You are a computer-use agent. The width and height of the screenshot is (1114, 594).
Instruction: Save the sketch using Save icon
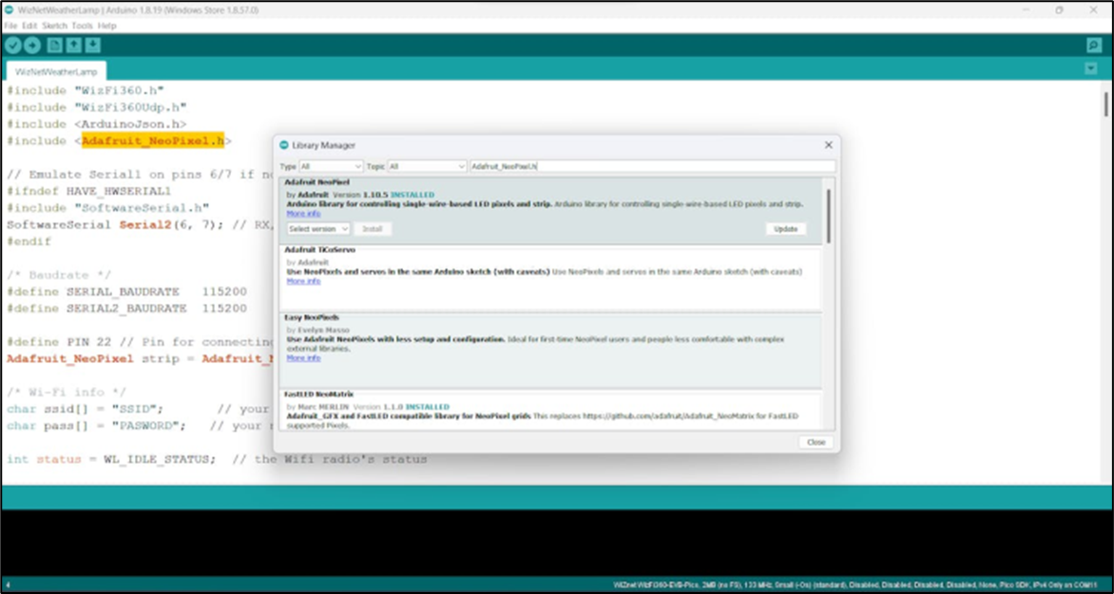point(93,46)
